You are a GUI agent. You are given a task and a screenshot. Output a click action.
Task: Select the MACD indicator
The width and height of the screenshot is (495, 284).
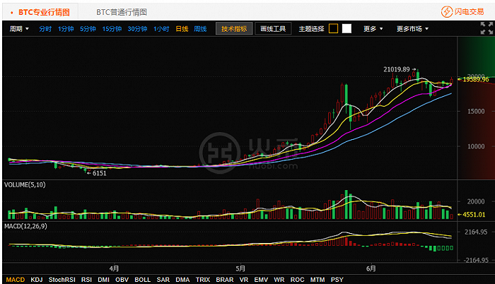(15, 280)
